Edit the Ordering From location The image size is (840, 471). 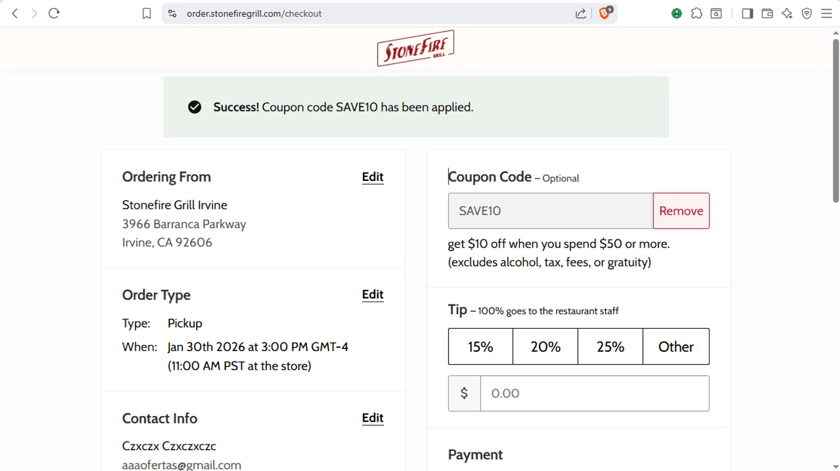click(372, 177)
